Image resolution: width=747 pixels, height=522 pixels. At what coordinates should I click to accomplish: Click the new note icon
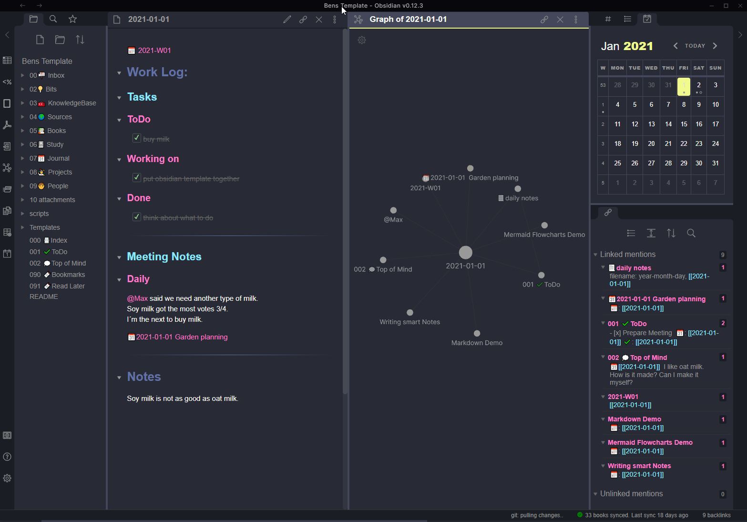(x=40, y=40)
